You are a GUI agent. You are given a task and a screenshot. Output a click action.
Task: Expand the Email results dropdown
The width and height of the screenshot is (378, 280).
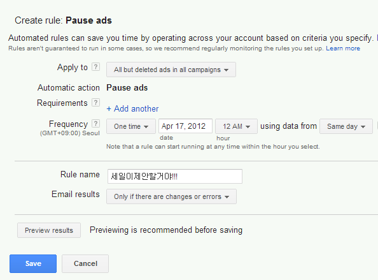171,196
